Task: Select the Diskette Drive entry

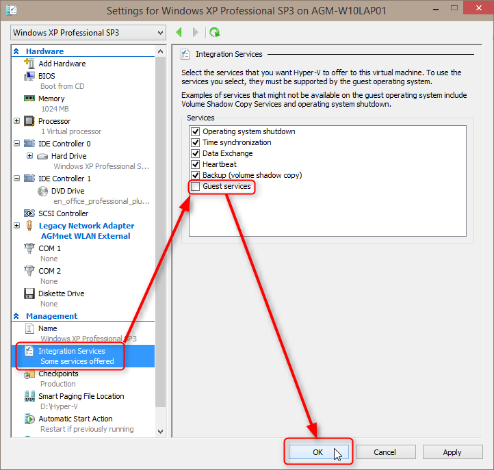Action: coord(62,293)
